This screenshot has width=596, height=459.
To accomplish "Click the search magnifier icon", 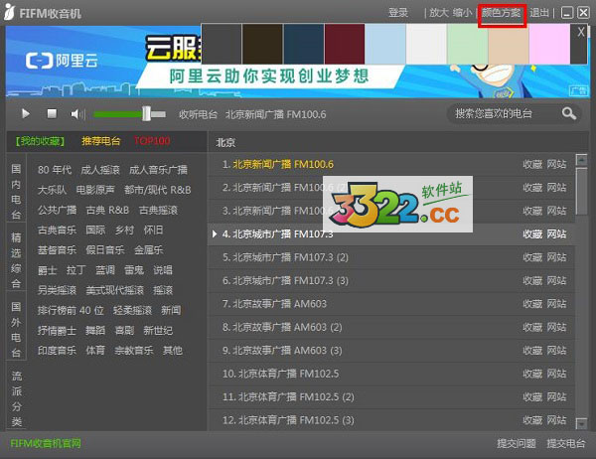I will pos(569,114).
